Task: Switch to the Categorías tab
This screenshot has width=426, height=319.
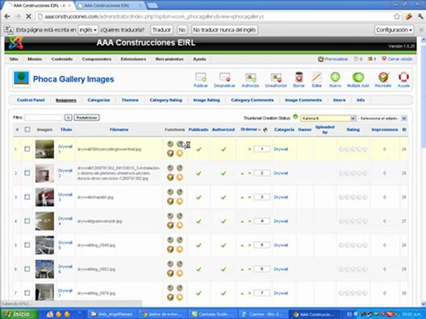Action: [x=99, y=100]
